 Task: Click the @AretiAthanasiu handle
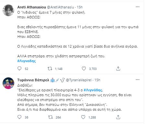click(x=61, y=7)
